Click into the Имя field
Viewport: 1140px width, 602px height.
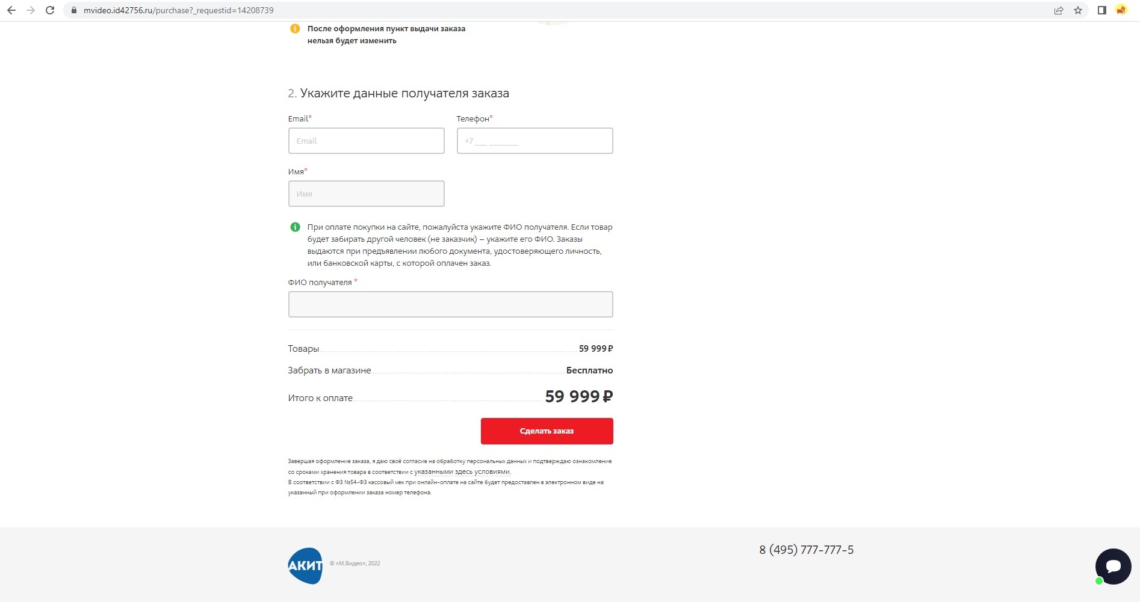366,194
